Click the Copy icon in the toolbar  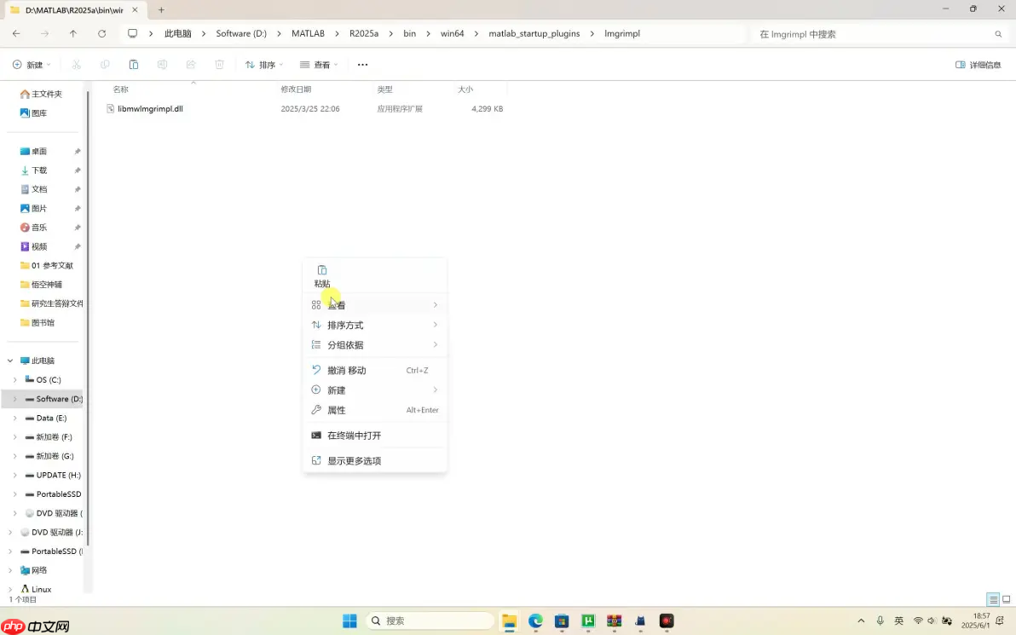pos(105,64)
